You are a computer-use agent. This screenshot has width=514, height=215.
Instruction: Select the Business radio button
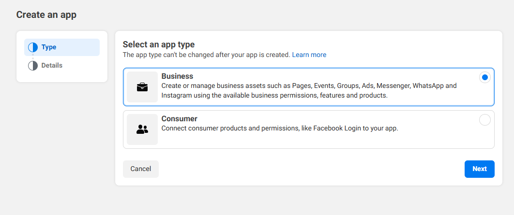[484, 77]
